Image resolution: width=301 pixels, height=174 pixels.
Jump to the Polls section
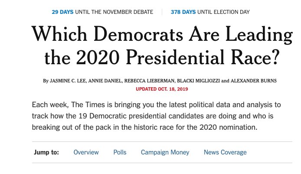pyautogui.click(x=120, y=152)
